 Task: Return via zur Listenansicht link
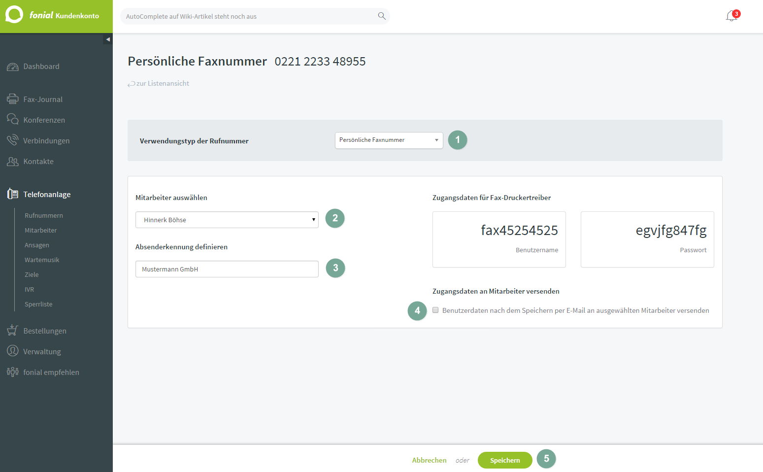(163, 84)
